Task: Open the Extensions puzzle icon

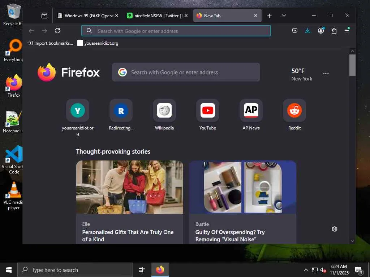Action: point(334,31)
